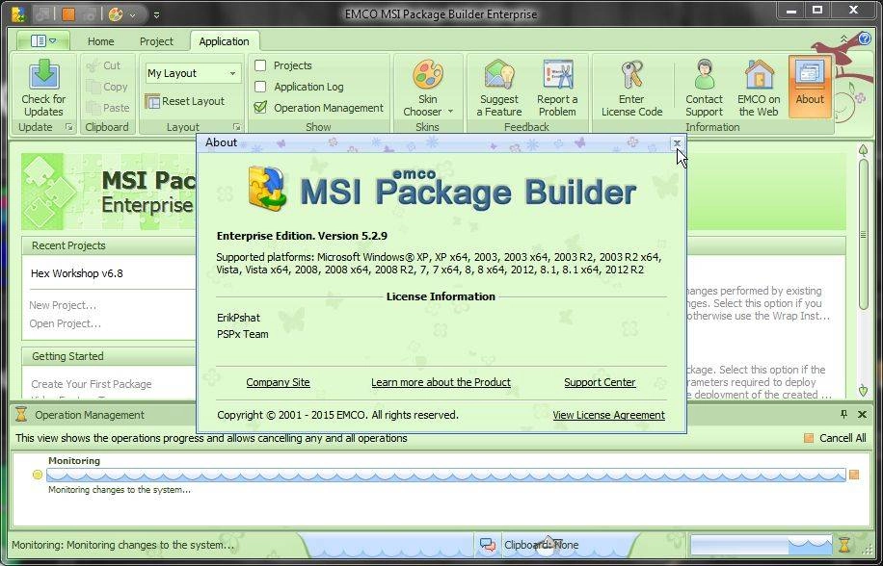883x566 pixels.
Task: Click the app icon in title bar
Action: [x=17, y=14]
